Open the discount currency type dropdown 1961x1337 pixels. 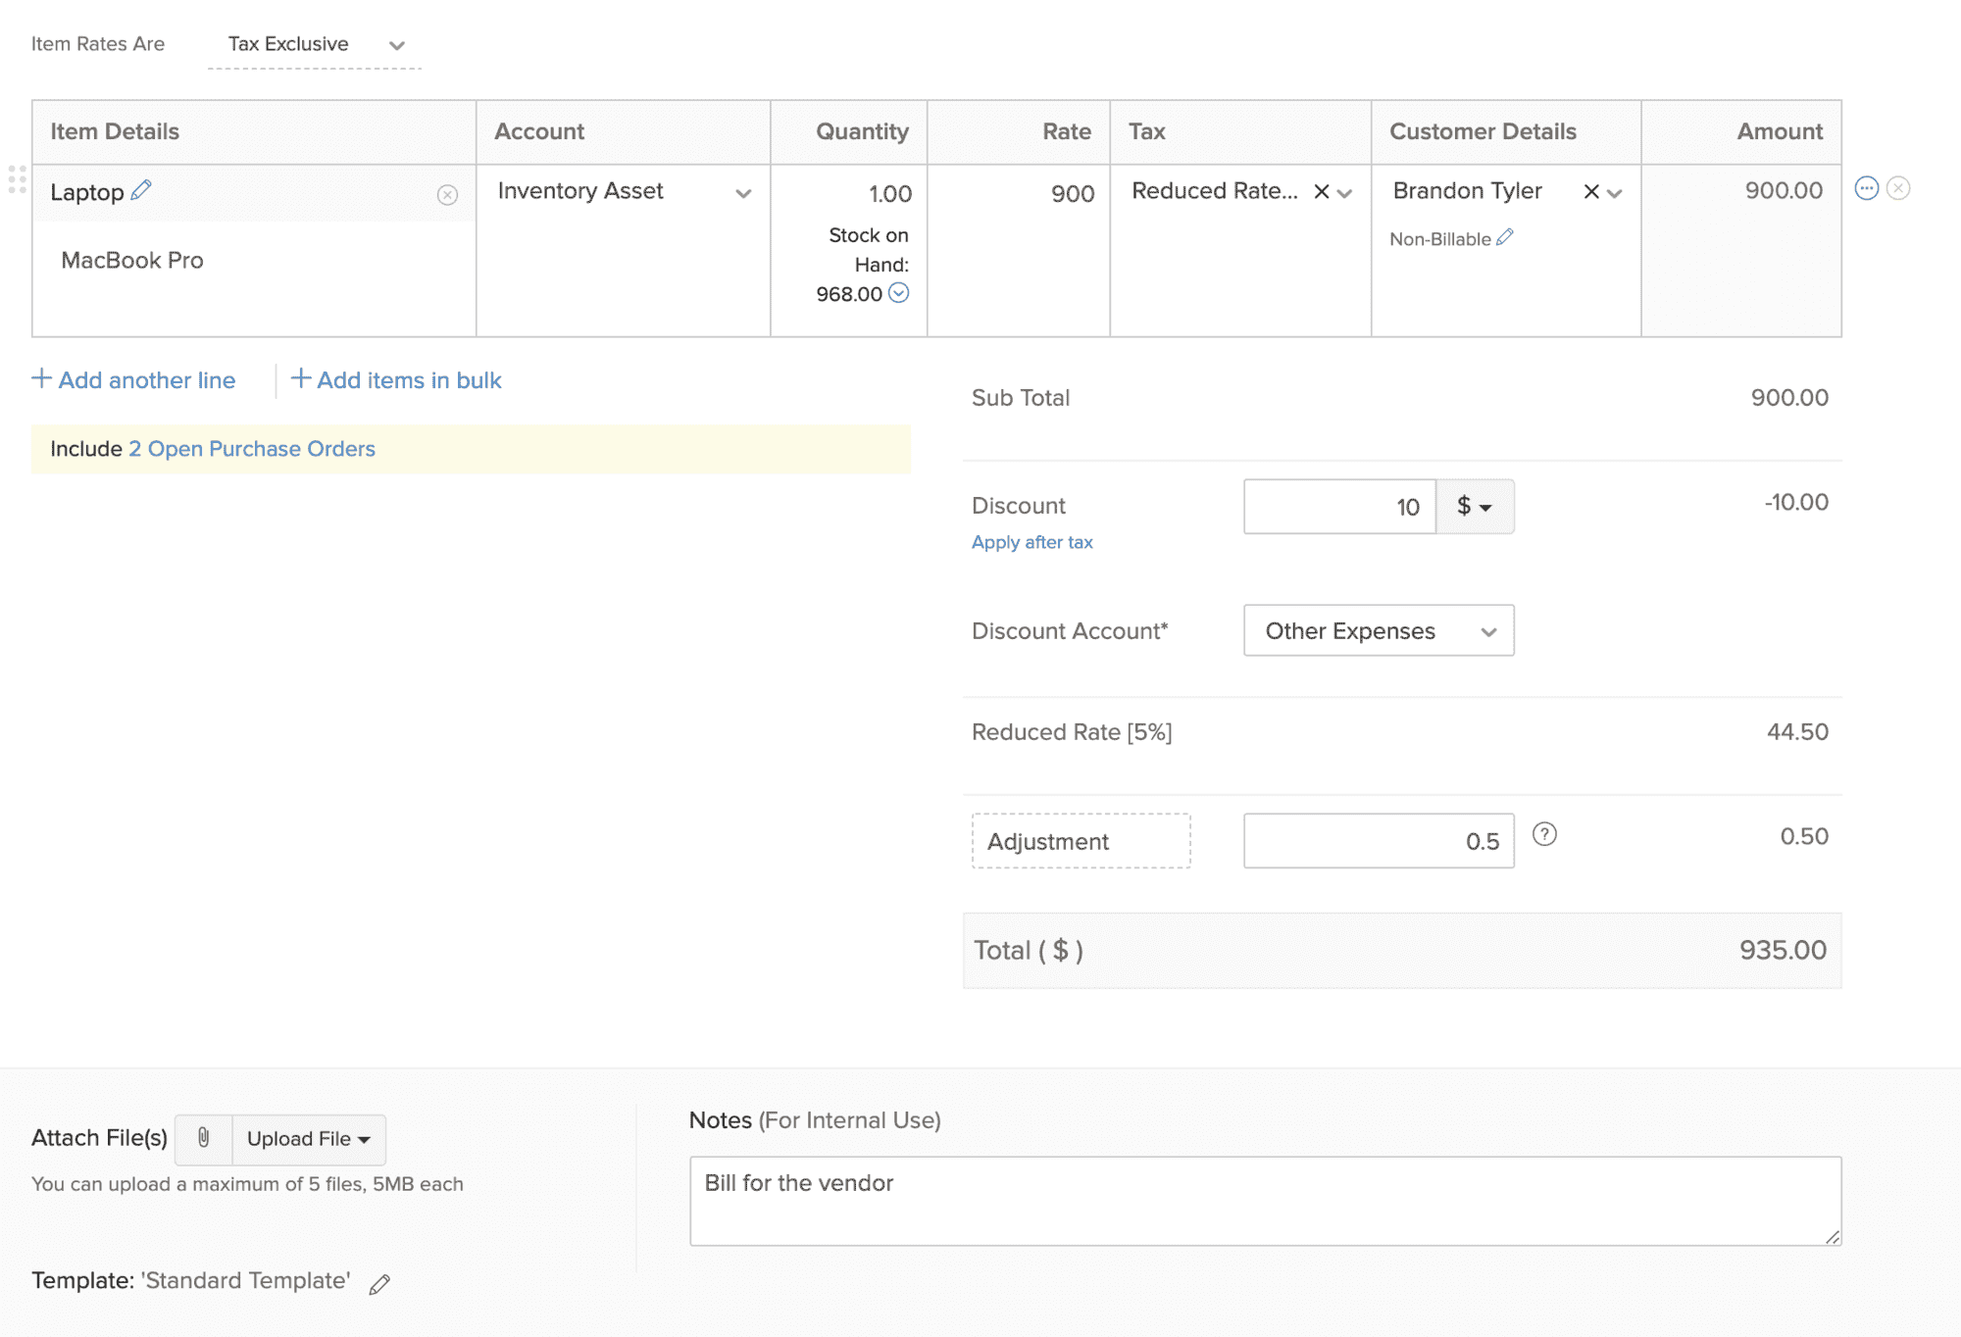[1475, 507]
